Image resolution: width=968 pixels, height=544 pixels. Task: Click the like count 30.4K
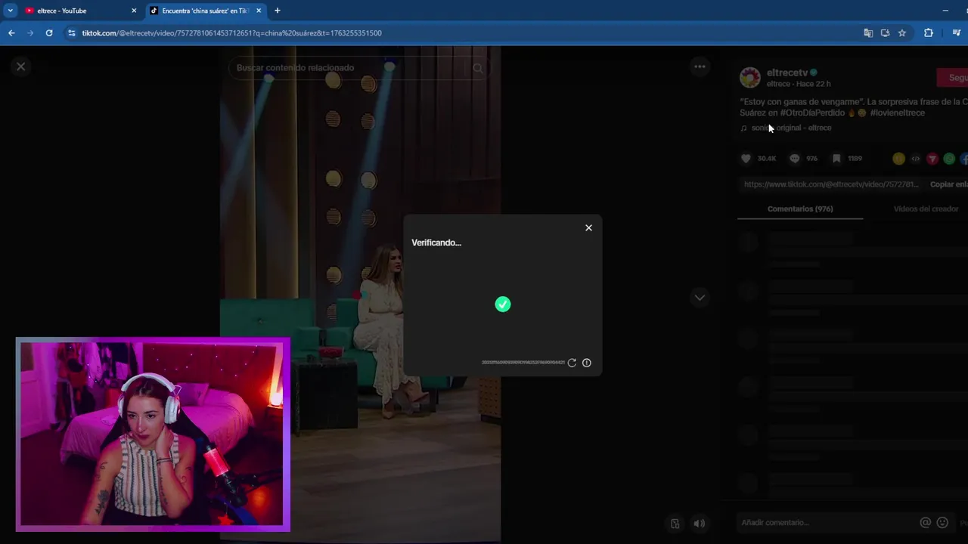point(767,159)
